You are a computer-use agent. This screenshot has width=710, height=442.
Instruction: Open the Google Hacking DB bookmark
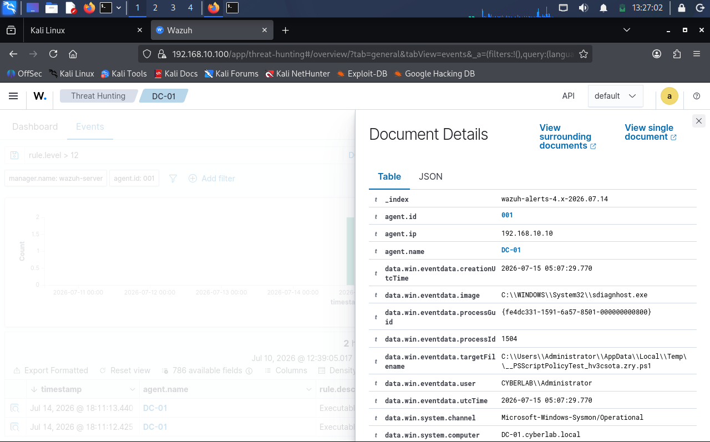click(x=434, y=73)
